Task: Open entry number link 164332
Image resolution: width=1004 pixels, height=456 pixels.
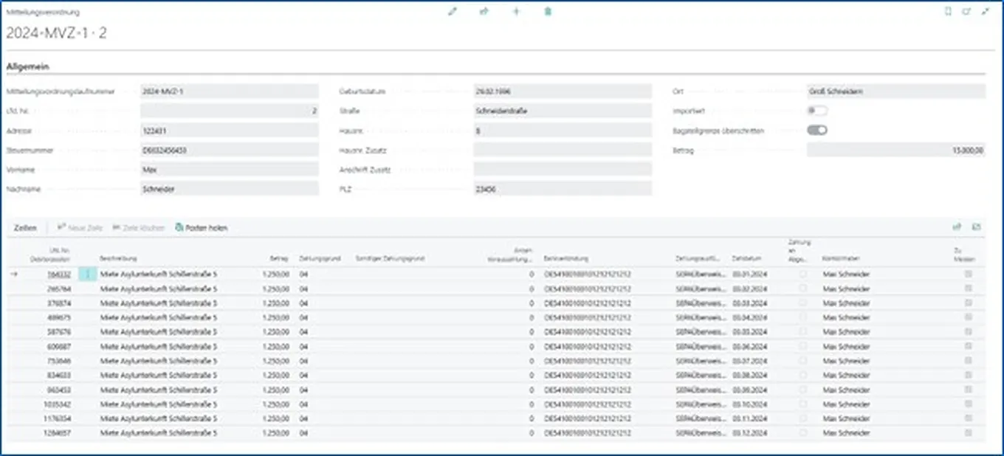Action: (x=59, y=274)
